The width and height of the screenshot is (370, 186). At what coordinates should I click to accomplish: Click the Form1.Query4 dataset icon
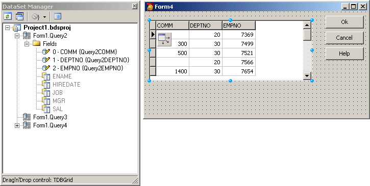click(27, 125)
